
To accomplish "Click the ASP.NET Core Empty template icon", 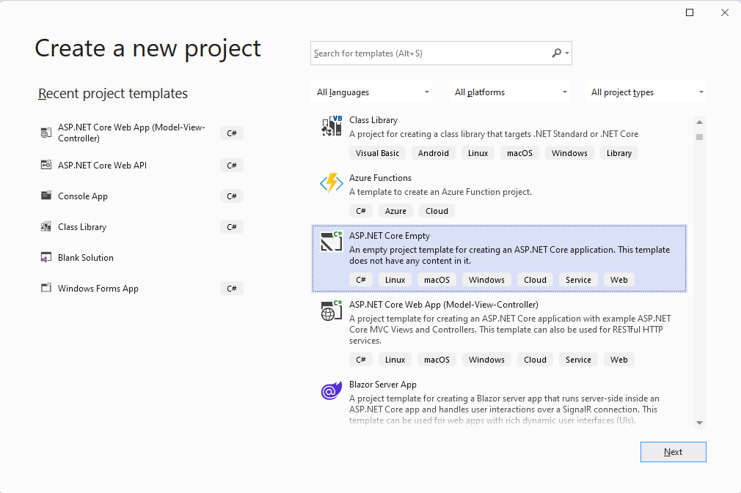I will click(332, 241).
